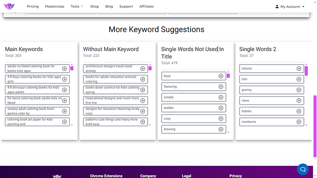
Task: Add keyword 'inspirational designs and much more fine line'
Action: [143, 101]
